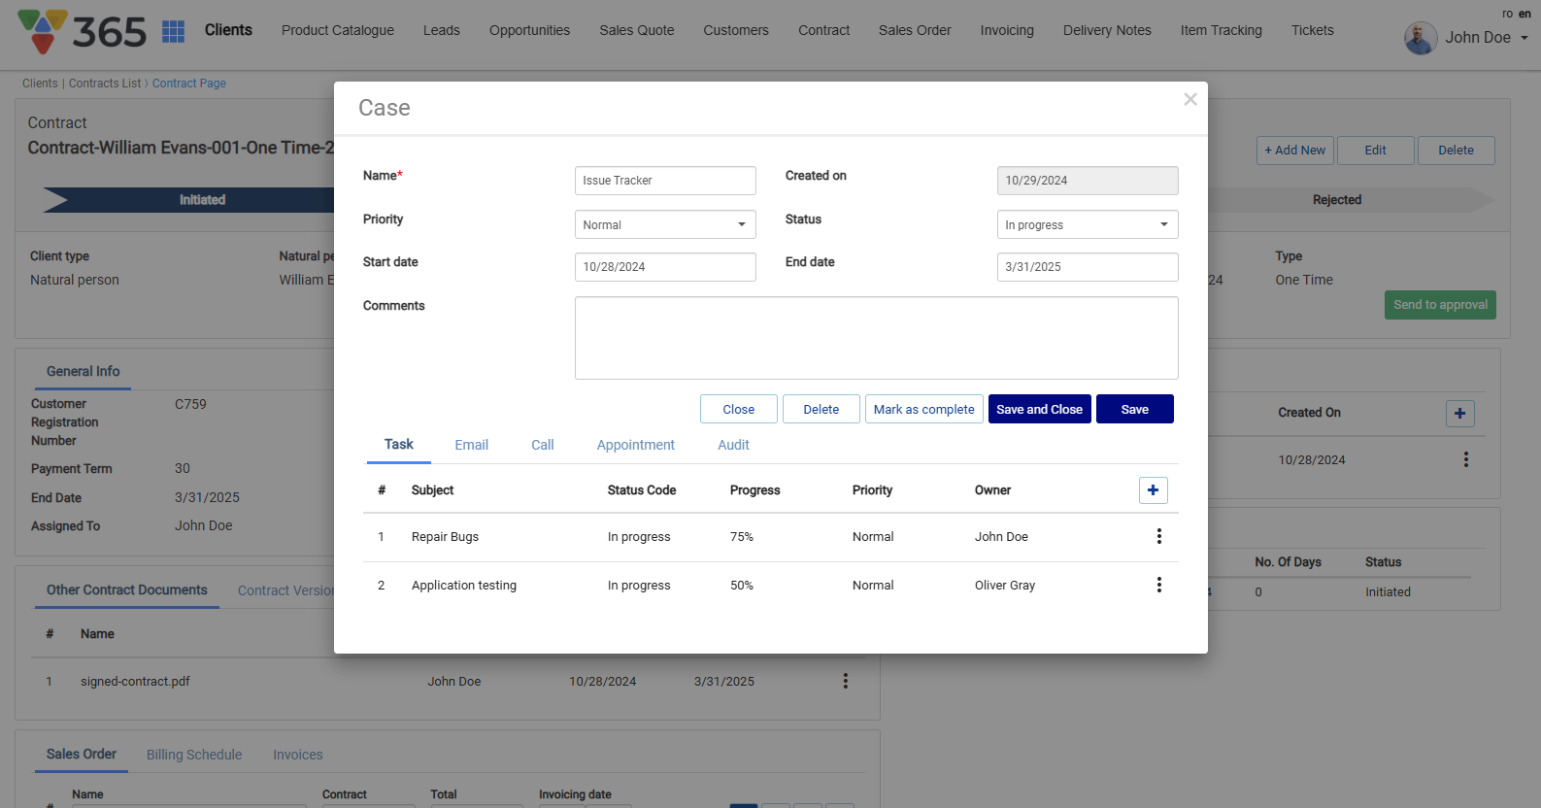The width and height of the screenshot is (1541, 808).
Task: Click the apps grid icon beside the logo
Action: pos(173,32)
